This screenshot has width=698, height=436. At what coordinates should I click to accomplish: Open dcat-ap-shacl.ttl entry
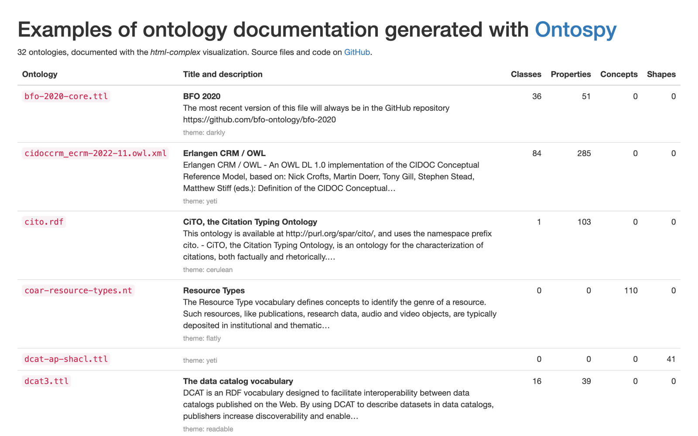click(x=66, y=359)
